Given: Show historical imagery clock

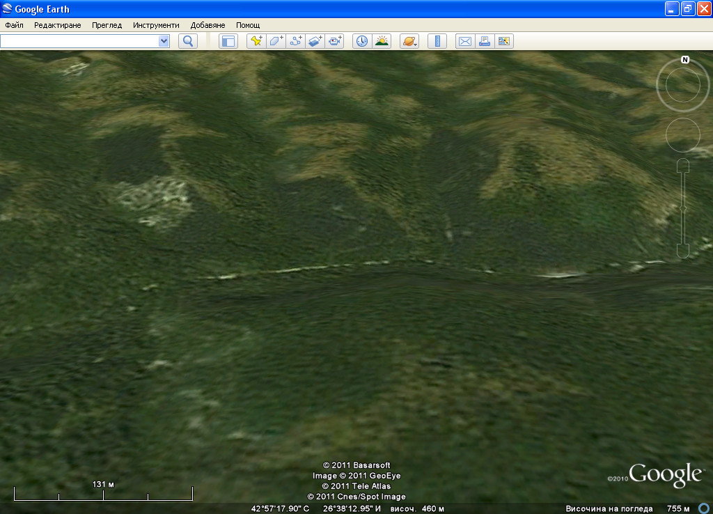Looking at the screenshot, I should [362, 41].
